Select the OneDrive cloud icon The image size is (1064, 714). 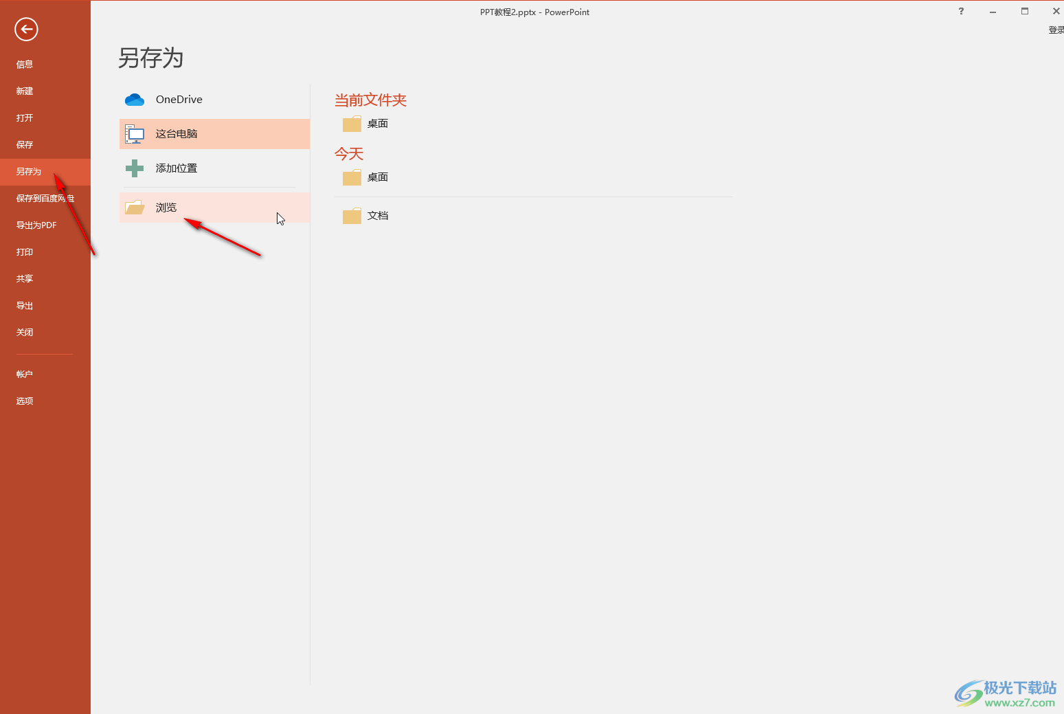(x=135, y=100)
